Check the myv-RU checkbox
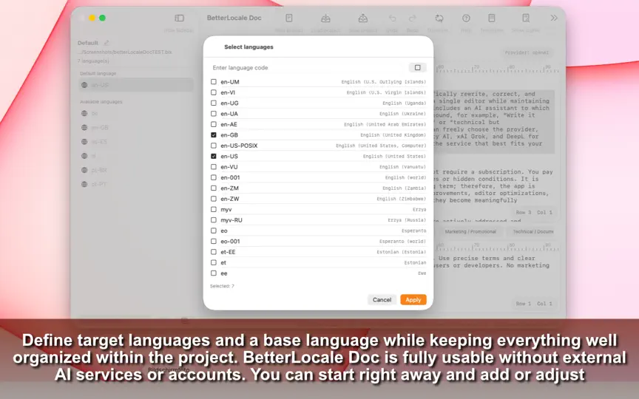Screen dimensions: 639x399 [x=214, y=220]
